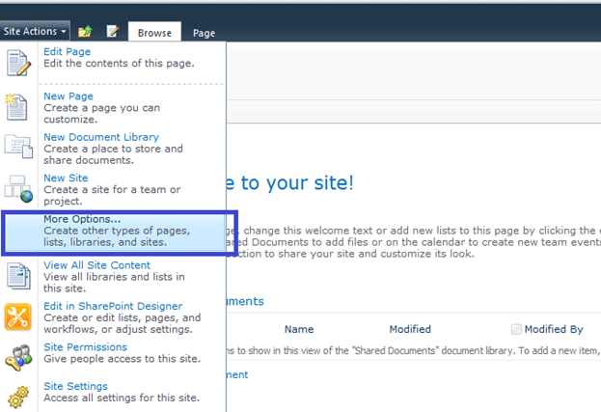Viewport: 601px width, 412px height.
Task: Choose New Page from the menu
Action: pos(68,96)
